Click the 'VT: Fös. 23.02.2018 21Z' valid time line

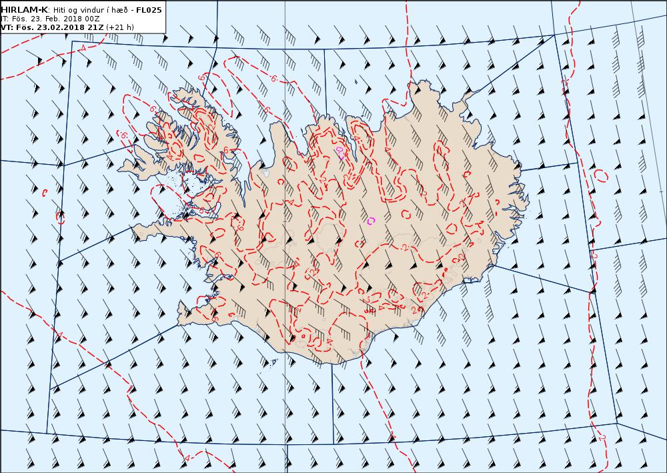(53, 27)
